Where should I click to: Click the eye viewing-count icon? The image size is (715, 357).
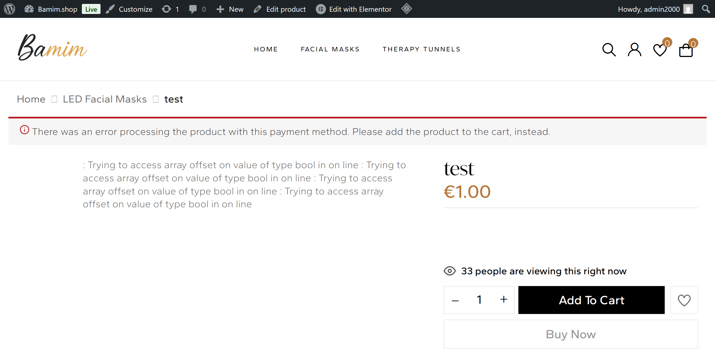click(450, 271)
